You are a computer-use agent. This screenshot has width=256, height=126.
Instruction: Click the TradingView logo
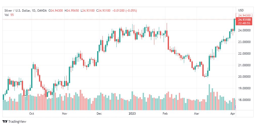pyautogui.click(x=14, y=121)
